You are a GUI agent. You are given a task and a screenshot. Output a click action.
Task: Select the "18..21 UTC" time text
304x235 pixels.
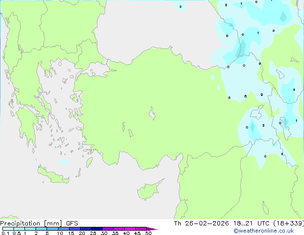click(x=251, y=223)
